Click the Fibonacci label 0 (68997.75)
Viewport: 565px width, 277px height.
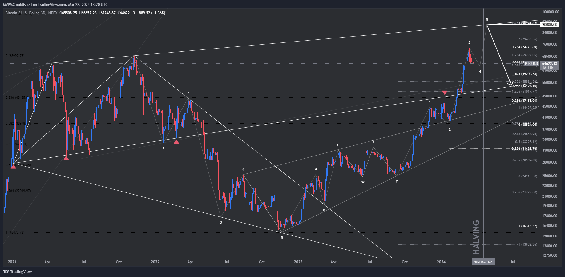(15, 56)
